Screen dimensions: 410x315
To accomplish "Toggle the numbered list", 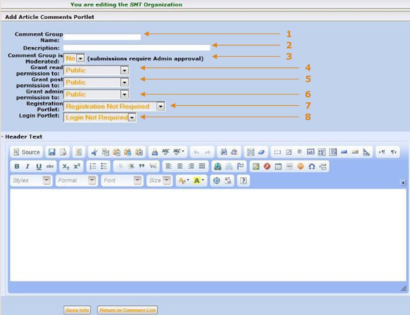I will (93, 166).
